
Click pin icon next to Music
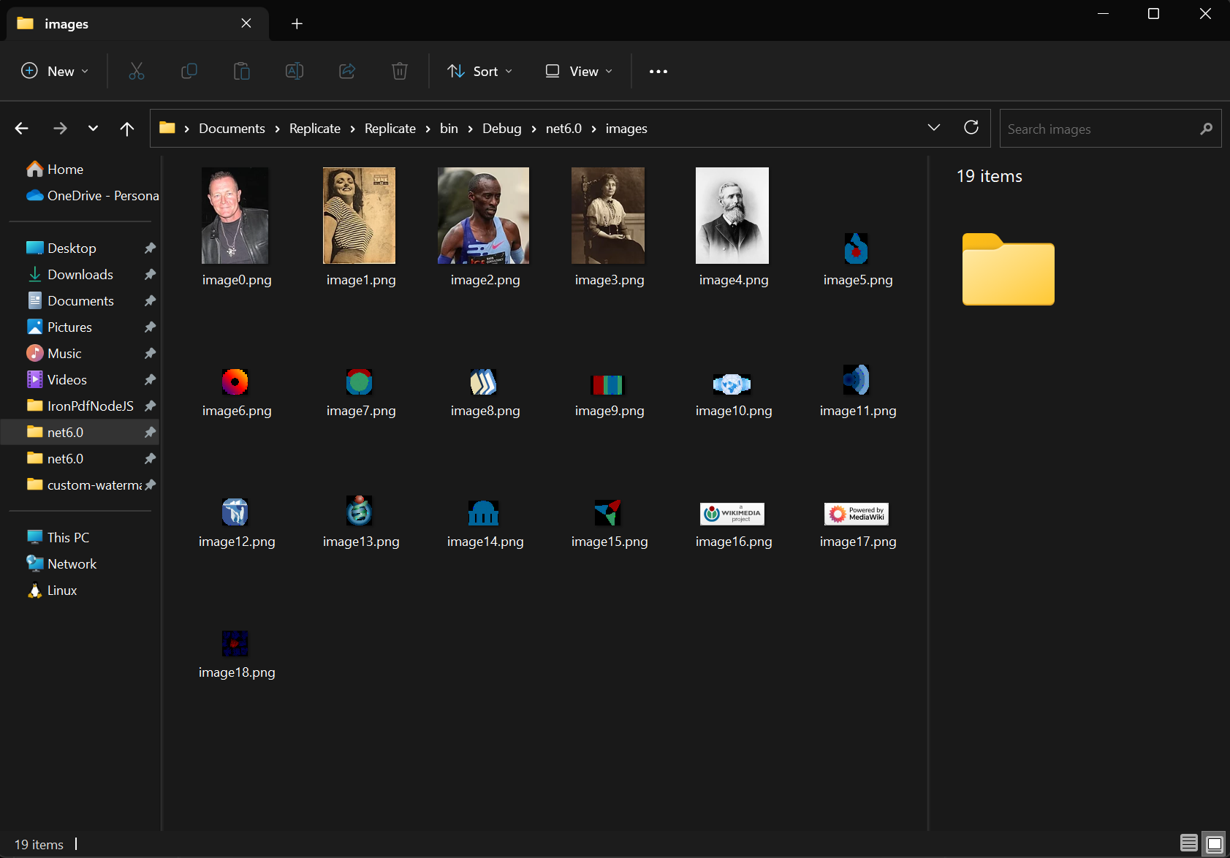[x=150, y=354]
